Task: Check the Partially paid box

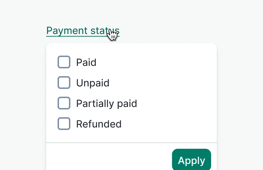Action: tap(64, 103)
